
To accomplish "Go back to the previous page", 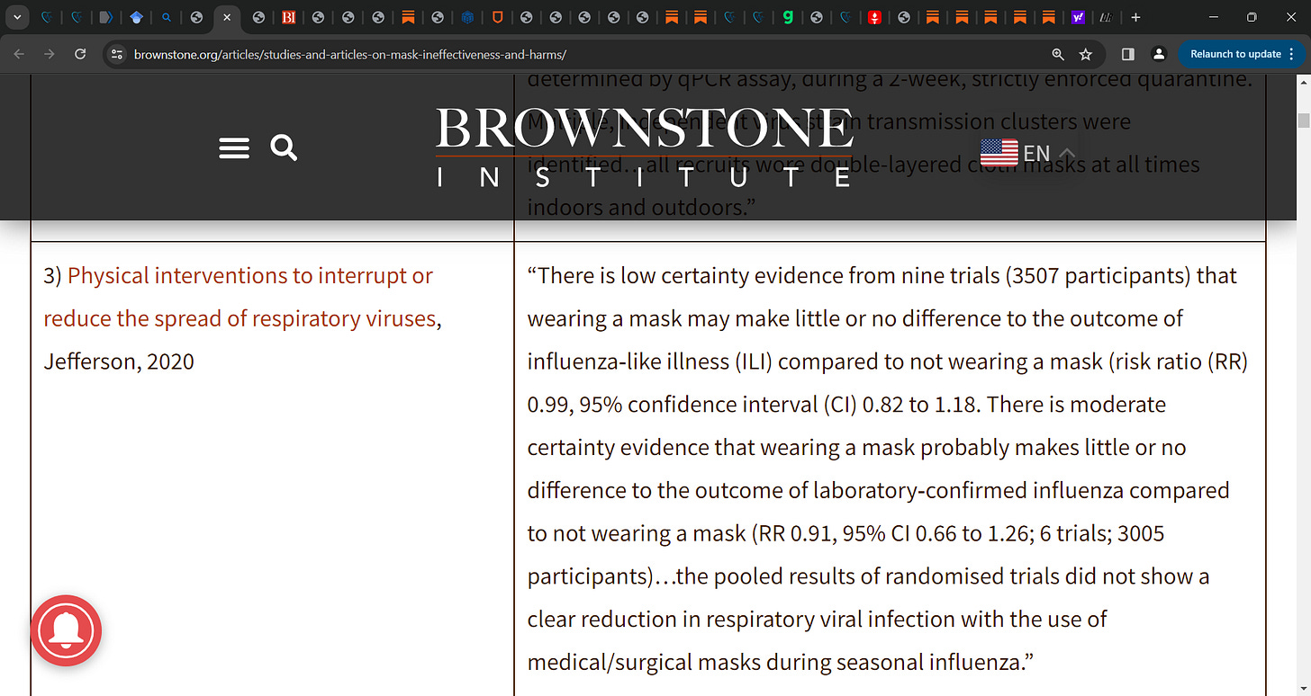I will [x=20, y=54].
